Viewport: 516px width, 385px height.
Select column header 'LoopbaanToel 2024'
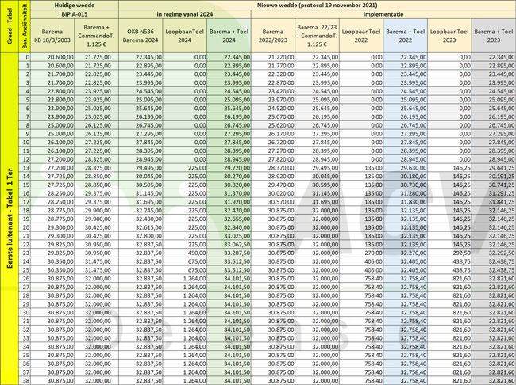[185, 36]
